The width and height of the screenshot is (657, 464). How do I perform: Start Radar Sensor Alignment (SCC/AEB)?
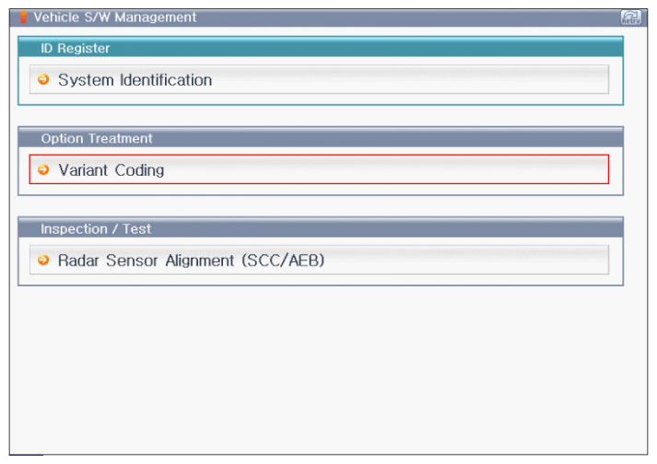pyautogui.click(x=191, y=261)
